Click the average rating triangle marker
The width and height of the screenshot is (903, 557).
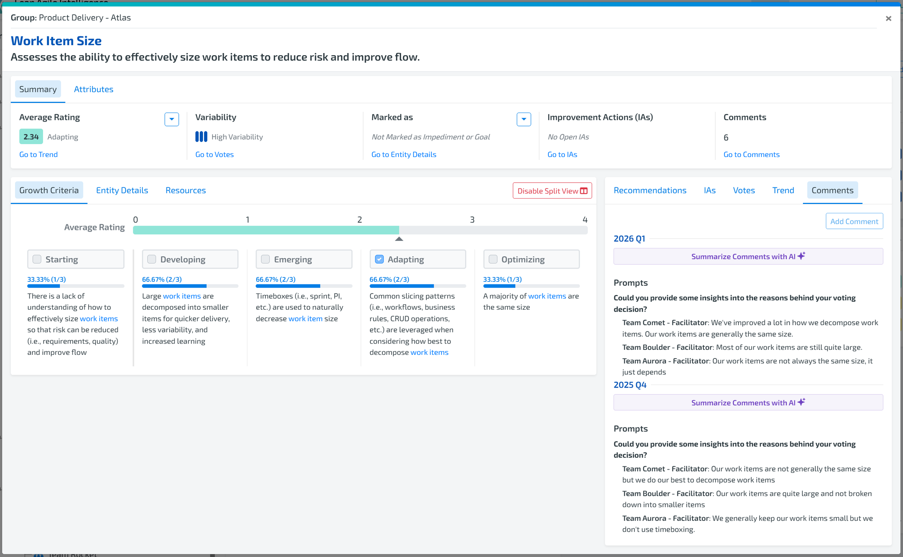399,239
